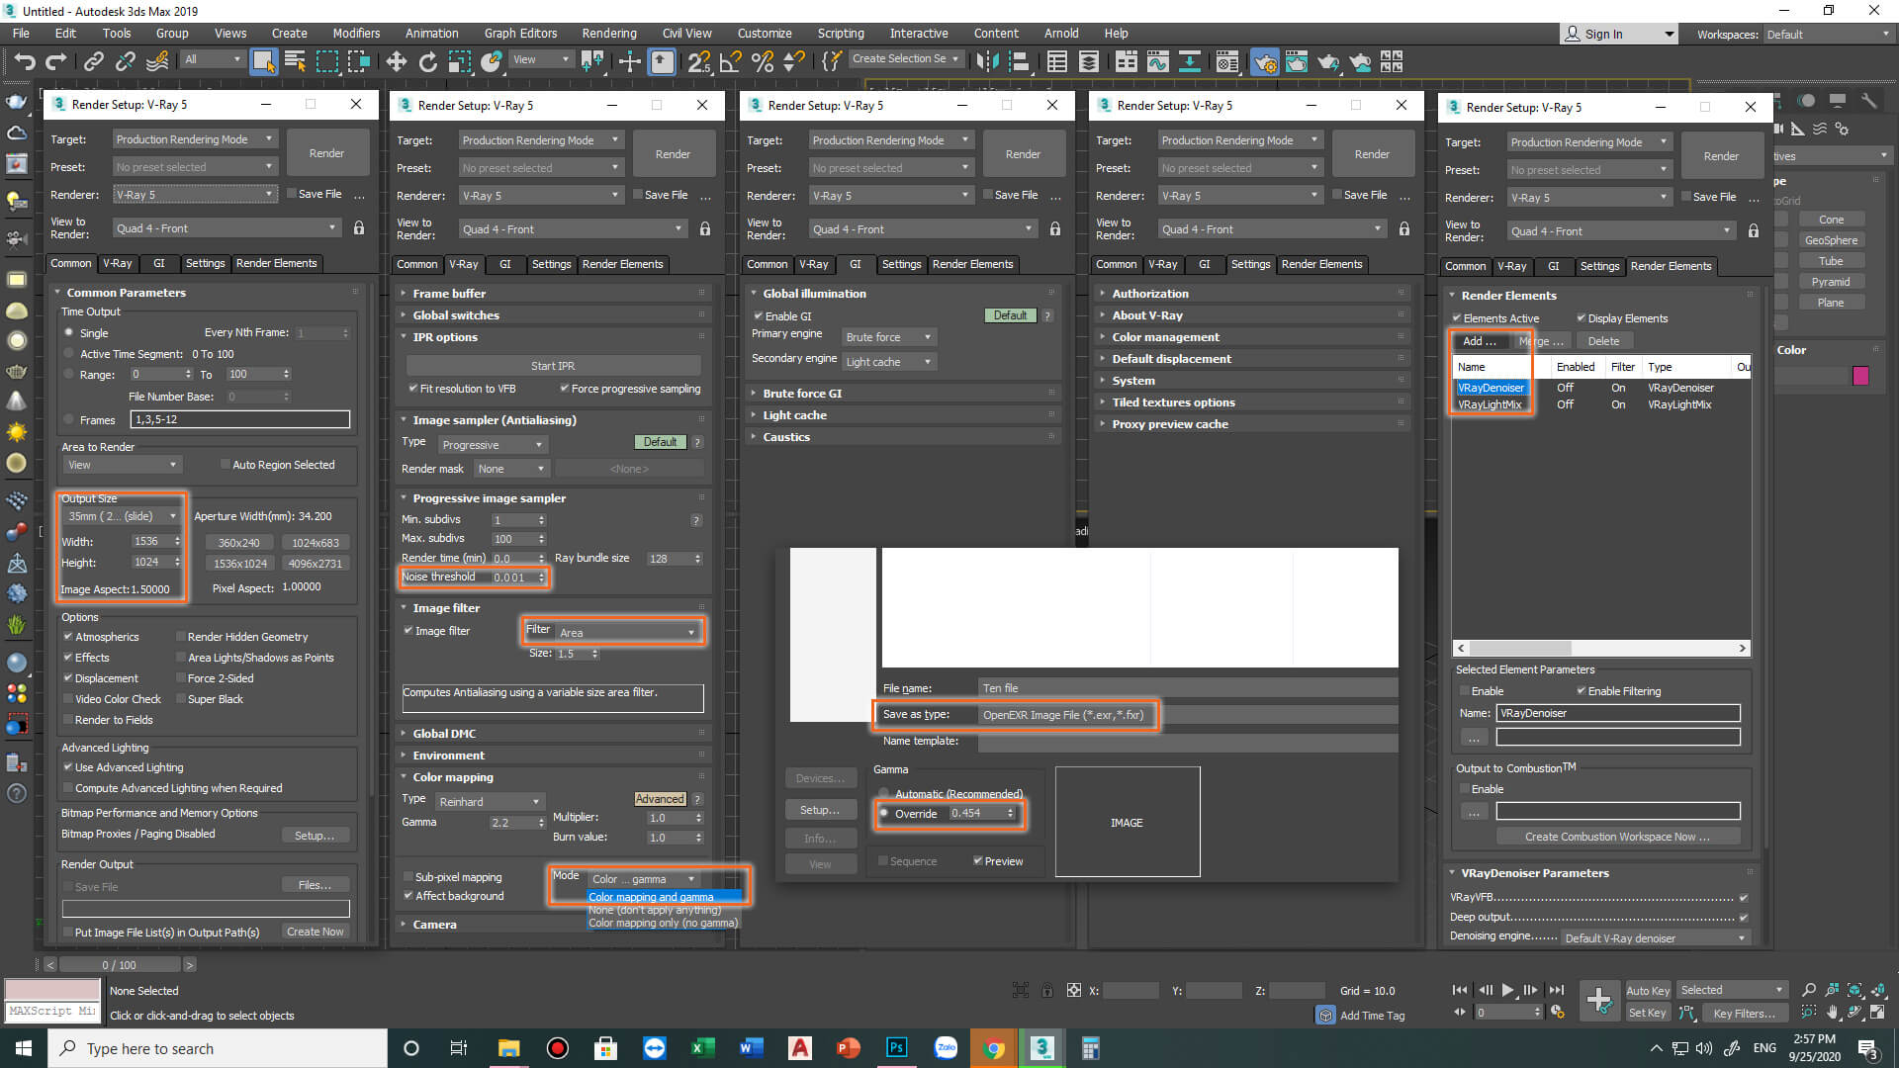Open Render Setup from toolbar teapot-gear icon

point(1264,61)
